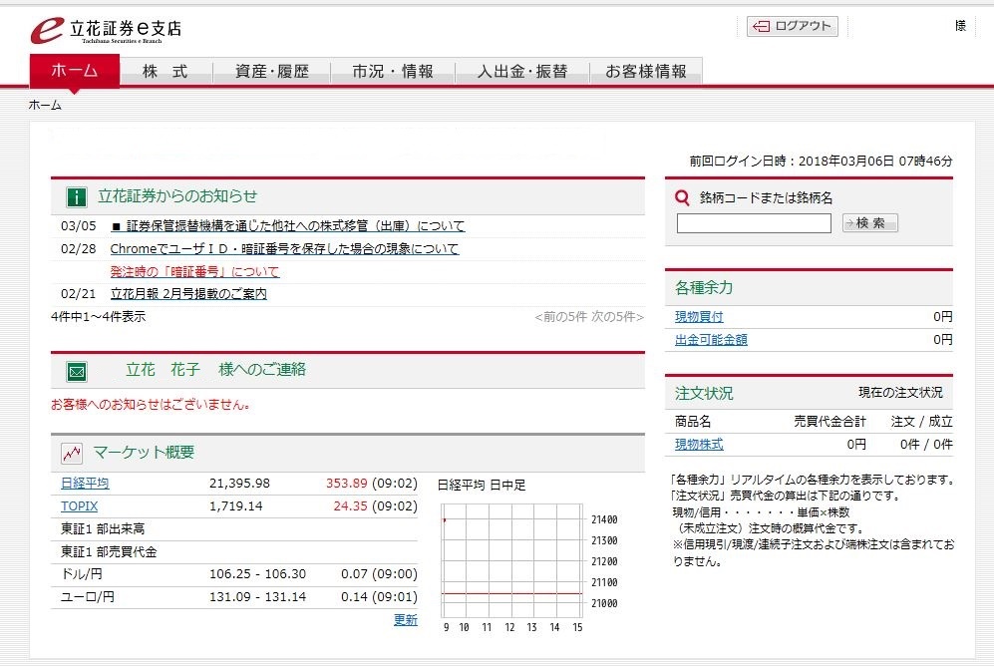Log out with the ログアウト button
The image size is (994, 667).
click(x=793, y=26)
